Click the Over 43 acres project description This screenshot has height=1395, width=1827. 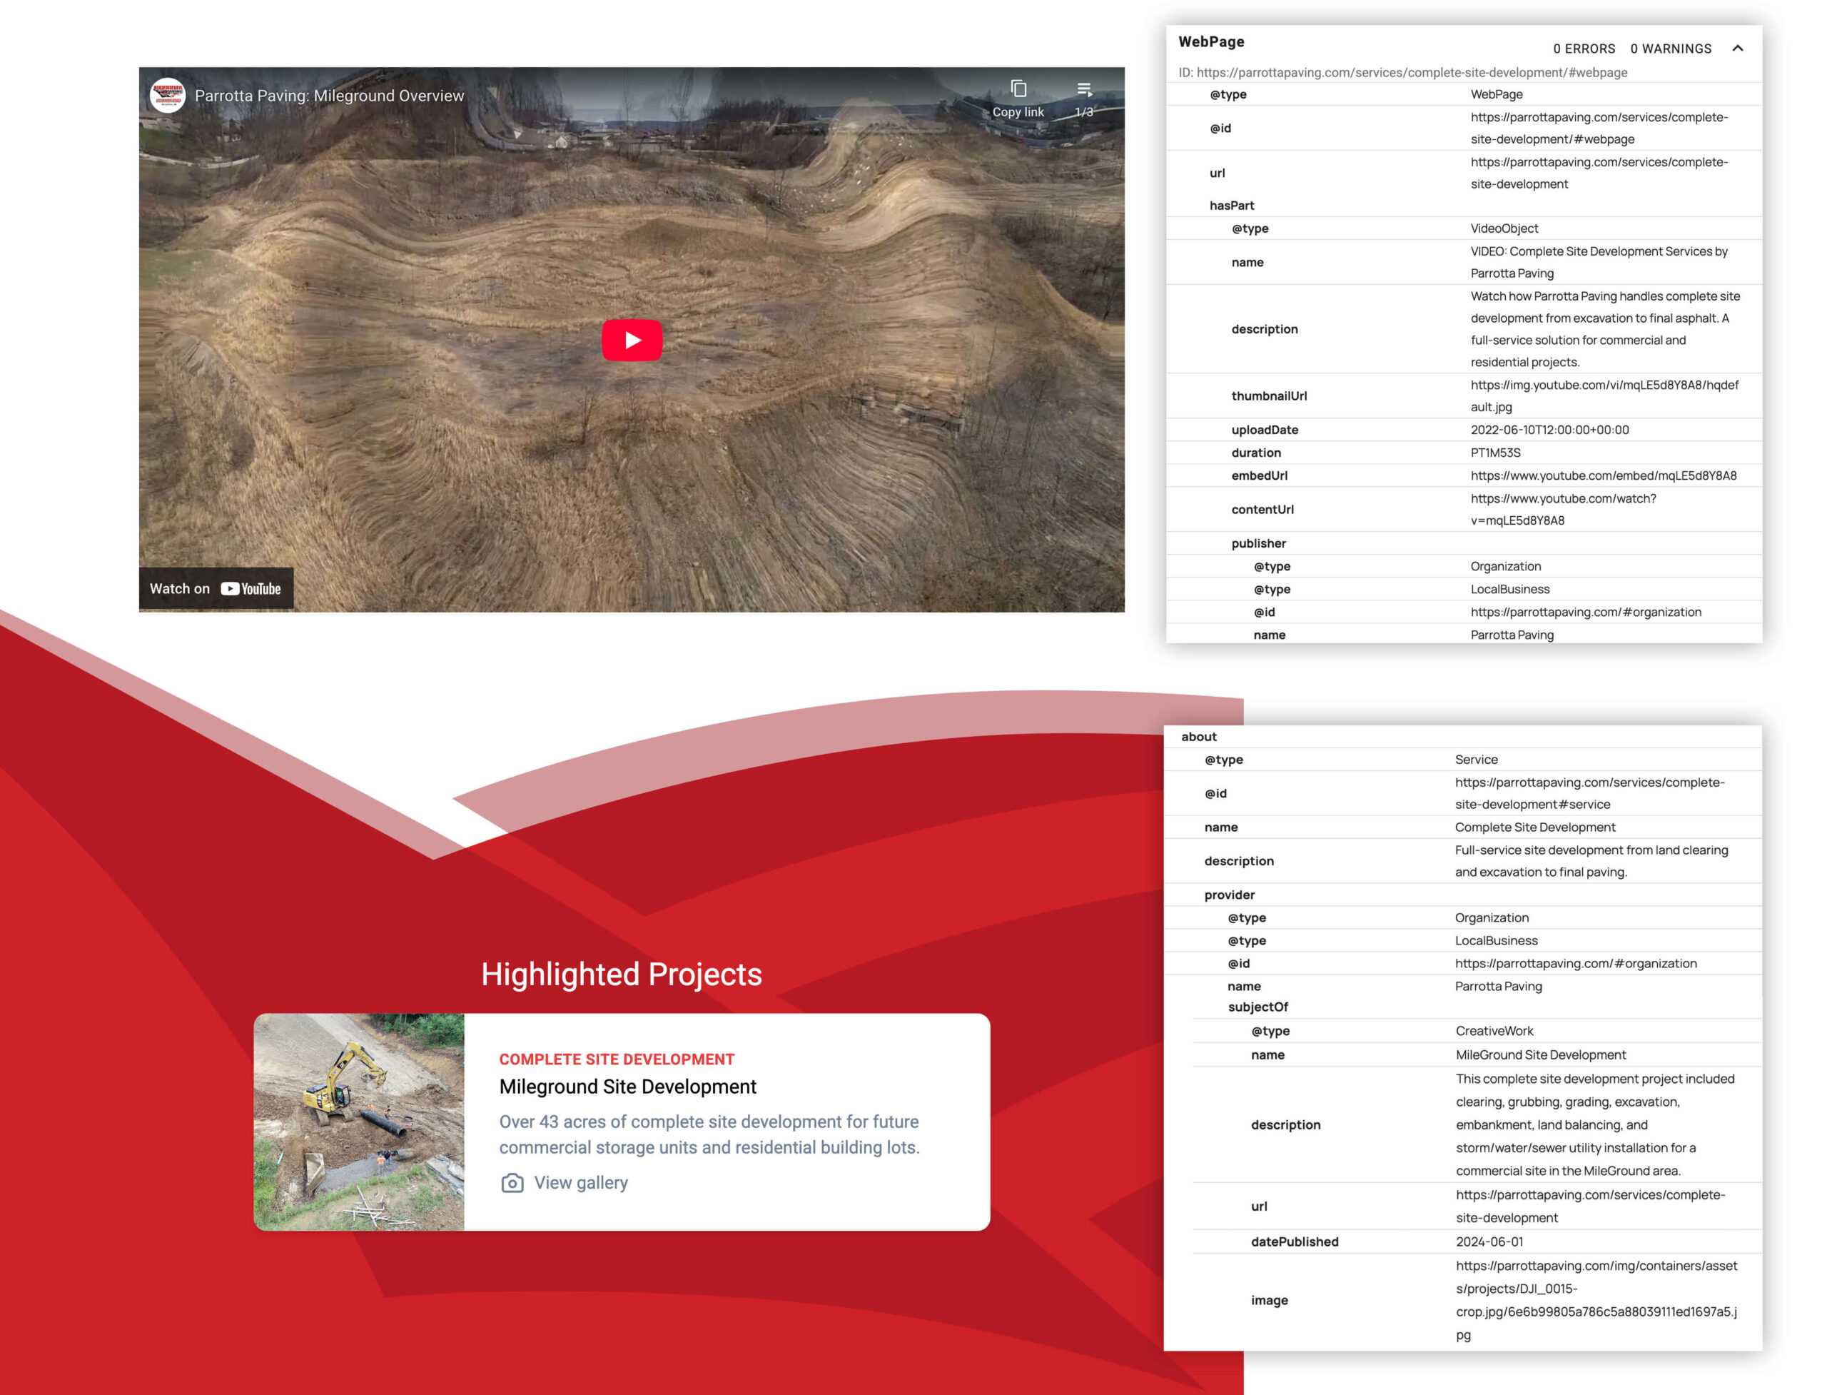(709, 1134)
